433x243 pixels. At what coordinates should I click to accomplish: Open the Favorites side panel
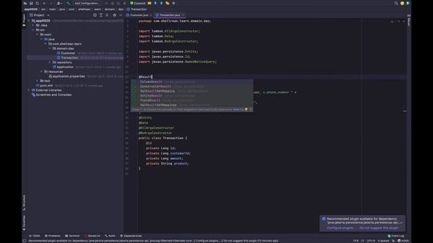pyautogui.click(x=24, y=223)
